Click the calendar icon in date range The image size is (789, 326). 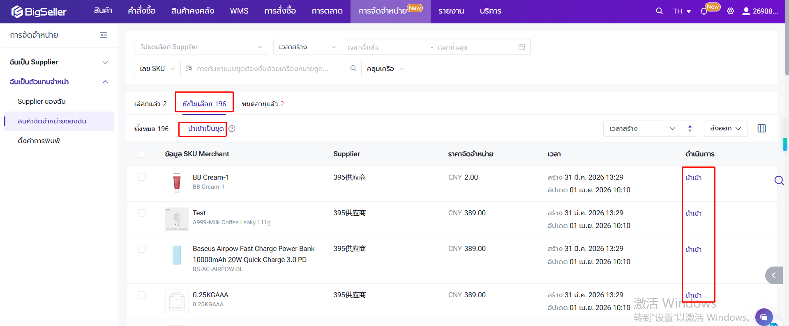pyautogui.click(x=521, y=47)
